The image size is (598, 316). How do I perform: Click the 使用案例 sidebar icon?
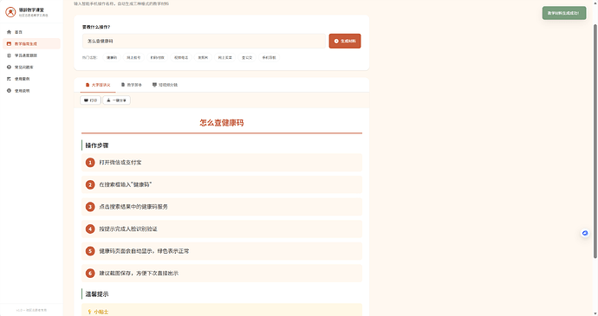click(9, 79)
